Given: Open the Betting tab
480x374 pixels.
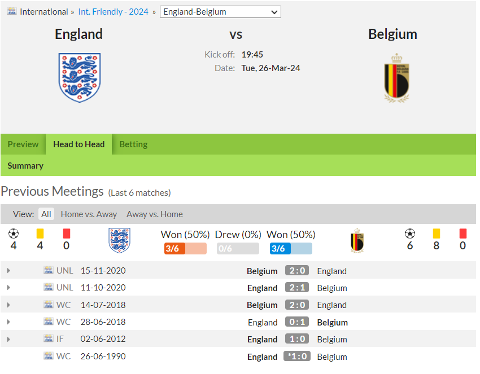Looking at the screenshot, I should click(x=133, y=144).
